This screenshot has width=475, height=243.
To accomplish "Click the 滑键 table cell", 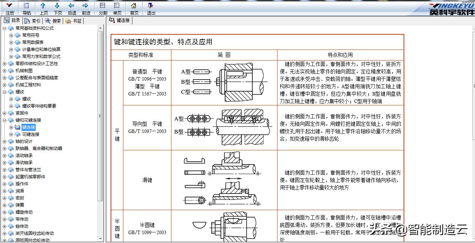I will click(147, 180).
